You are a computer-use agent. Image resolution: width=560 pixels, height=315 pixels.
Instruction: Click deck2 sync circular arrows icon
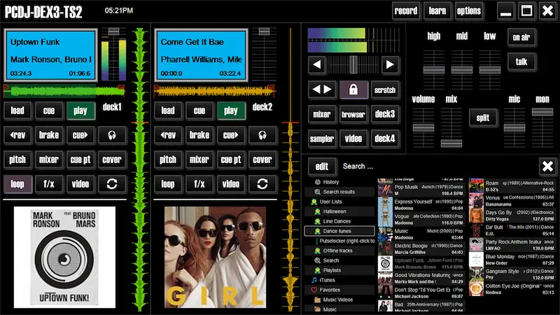[262, 184]
